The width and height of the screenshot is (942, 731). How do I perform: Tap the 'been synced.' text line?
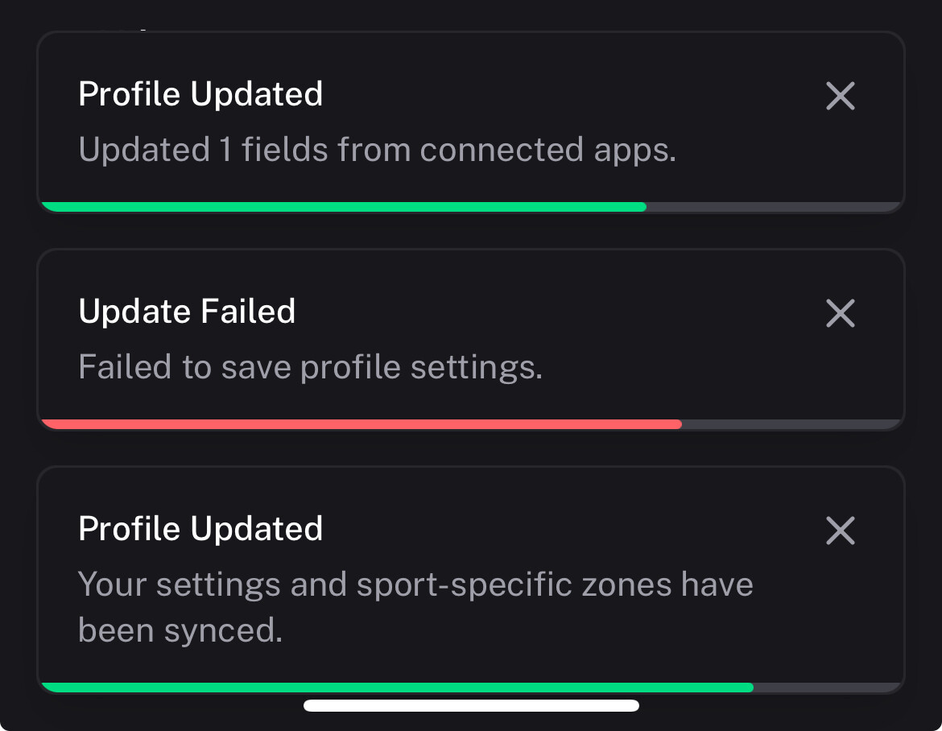(180, 630)
